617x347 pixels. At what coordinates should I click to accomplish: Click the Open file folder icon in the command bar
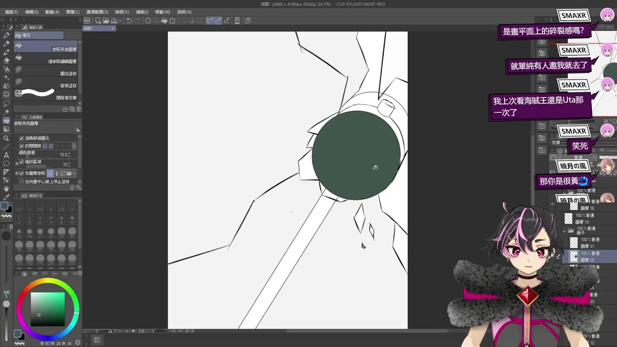(106, 21)
